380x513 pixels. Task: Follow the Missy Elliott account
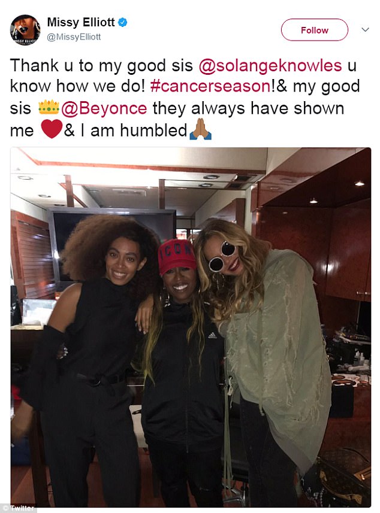315,30
